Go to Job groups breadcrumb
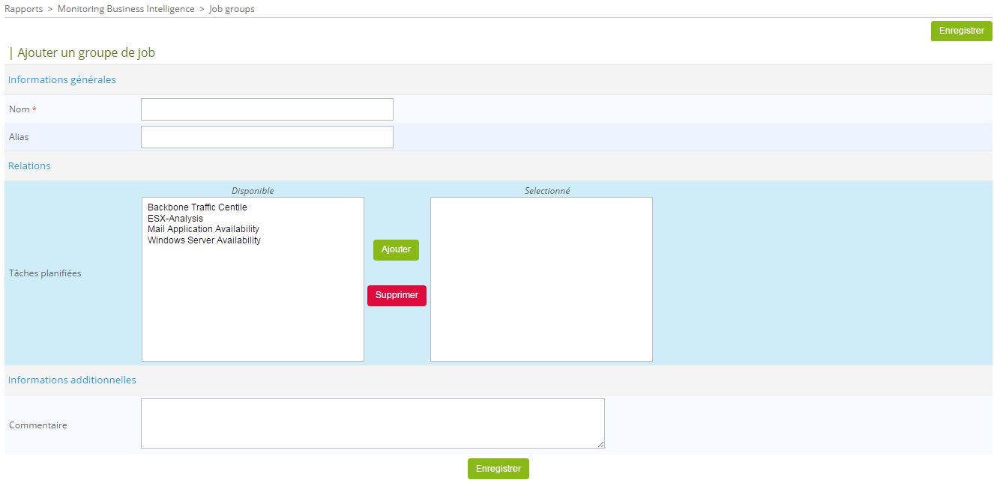This screenshot has height=483, width=994. coord(231,9)
